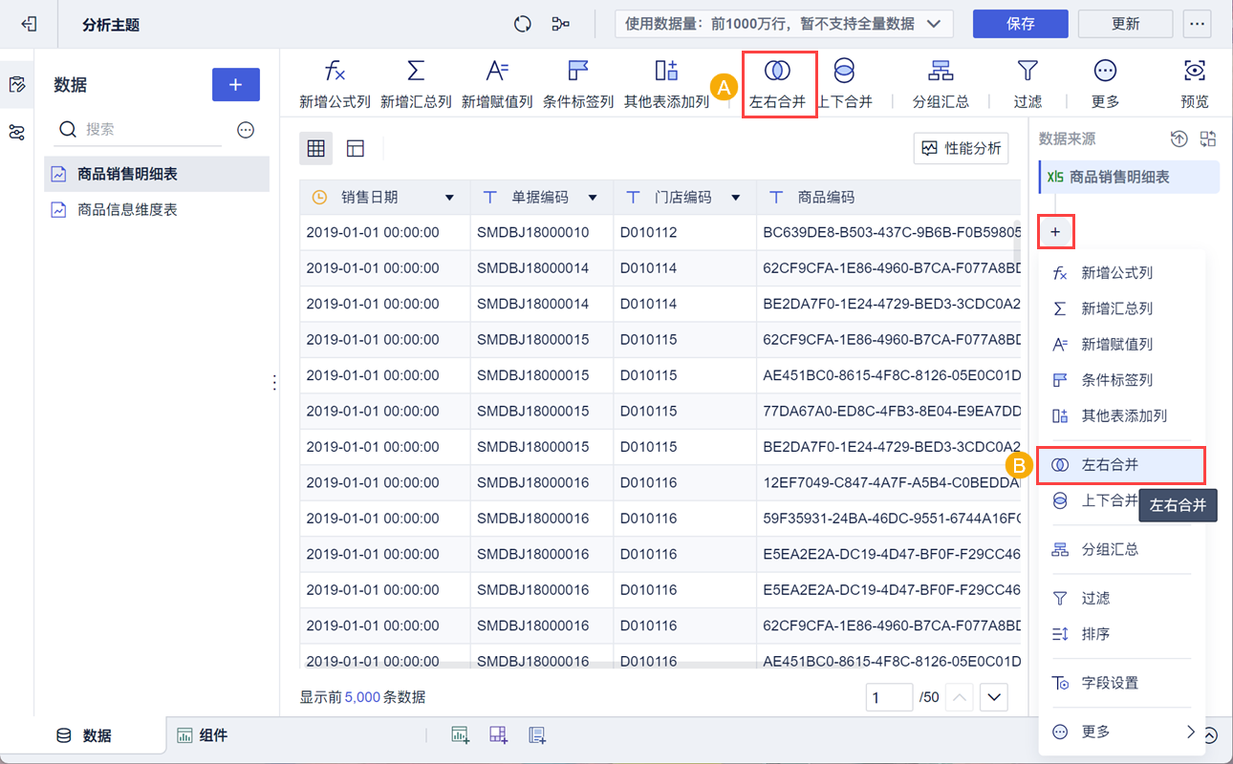Viewport: 1233px width, 764px height.
Task: Click the 性能分析 button
Action: 961,148
